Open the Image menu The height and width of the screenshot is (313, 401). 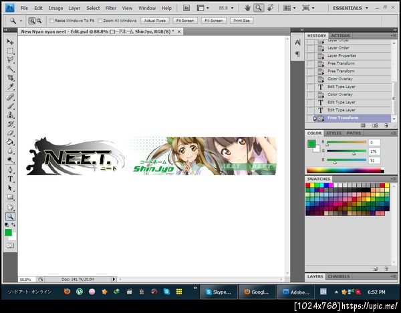coord(55,8)
